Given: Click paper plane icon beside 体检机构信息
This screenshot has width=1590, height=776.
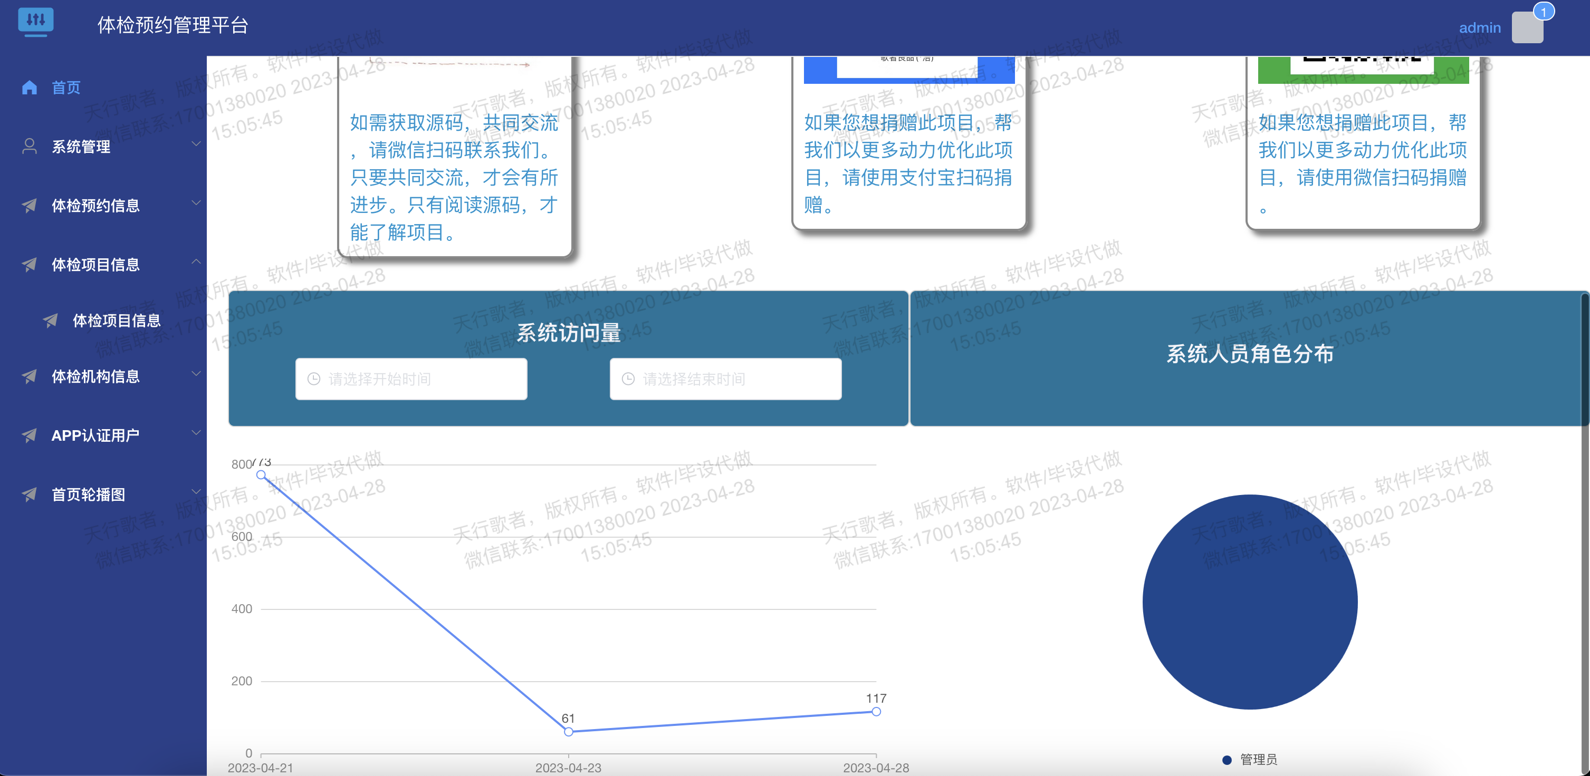Looking at the screenshot, I should tap(29, 376).
